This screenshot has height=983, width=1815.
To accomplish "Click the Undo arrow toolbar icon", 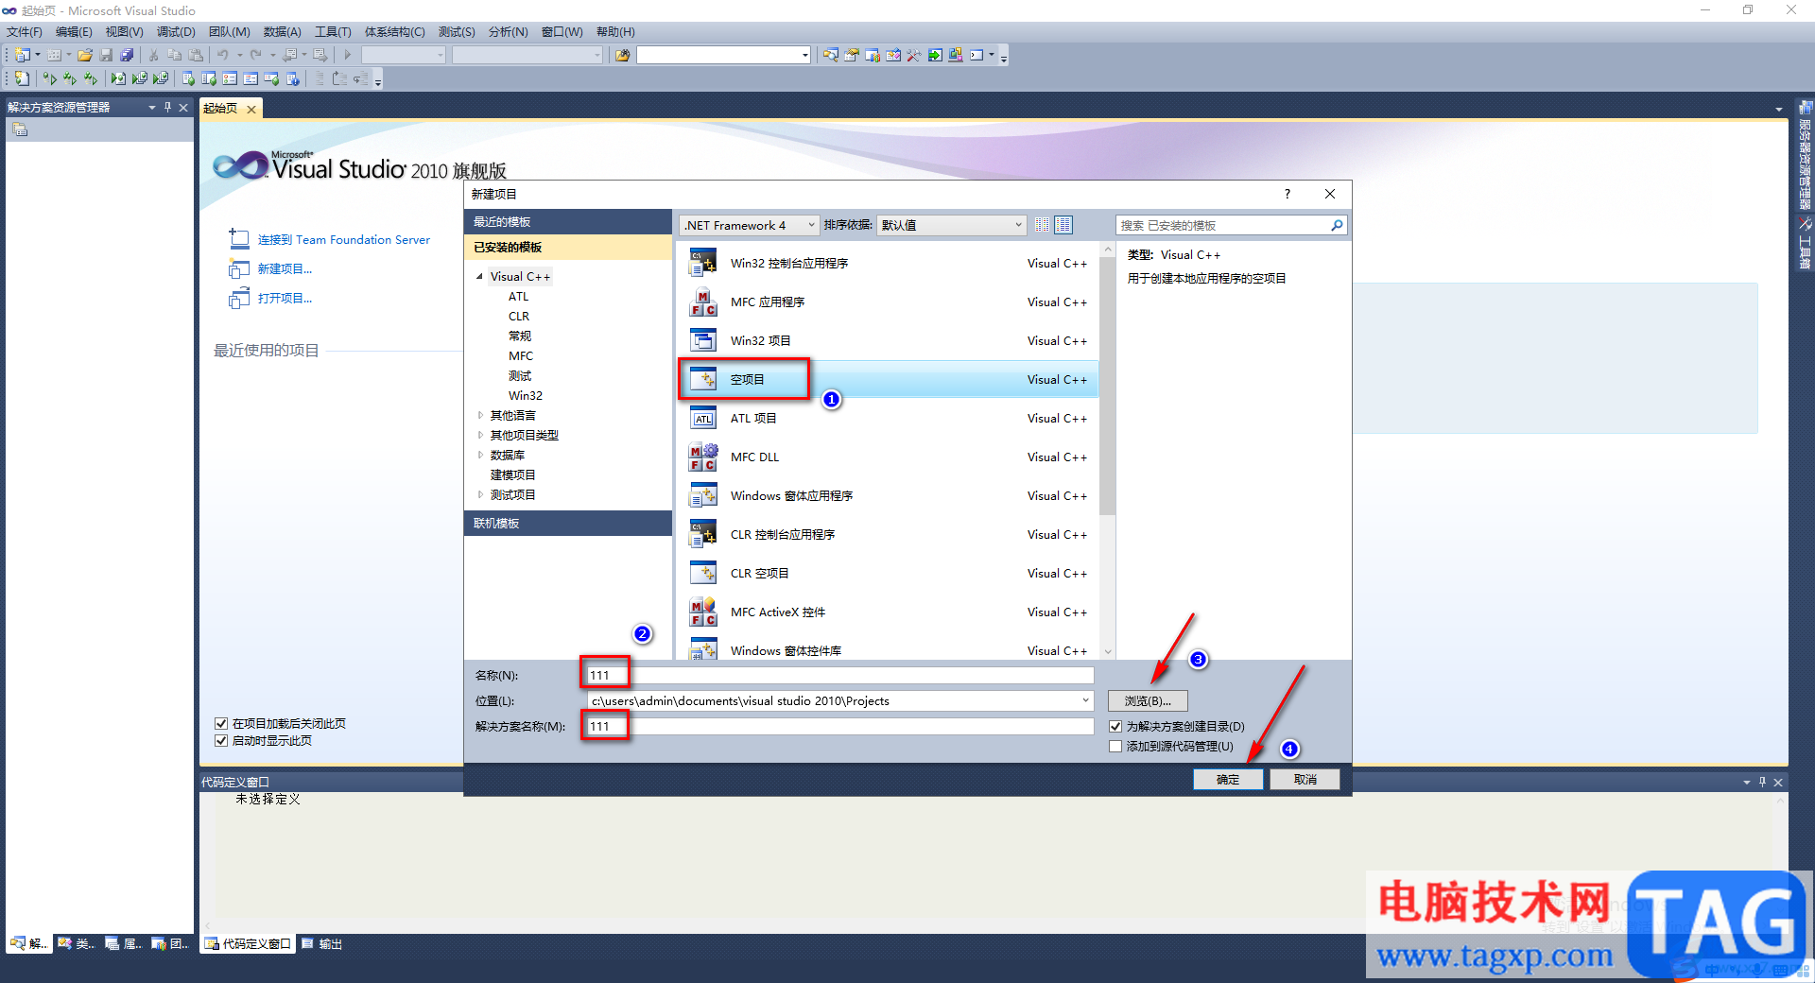I will 223,55.
